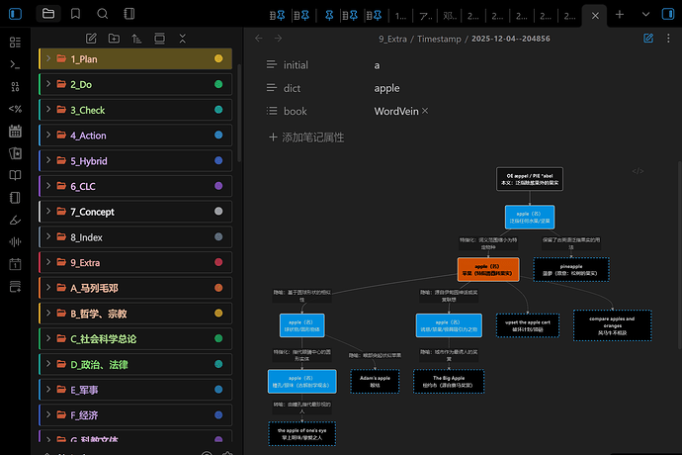Viewport: 682px width, 455px height.
Task: Click the new note icon in file explorer
Action: (x=91, y=38)
